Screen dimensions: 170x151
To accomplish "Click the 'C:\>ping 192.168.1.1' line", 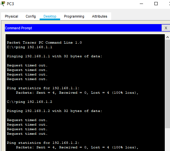I will (x=30, y=47).
